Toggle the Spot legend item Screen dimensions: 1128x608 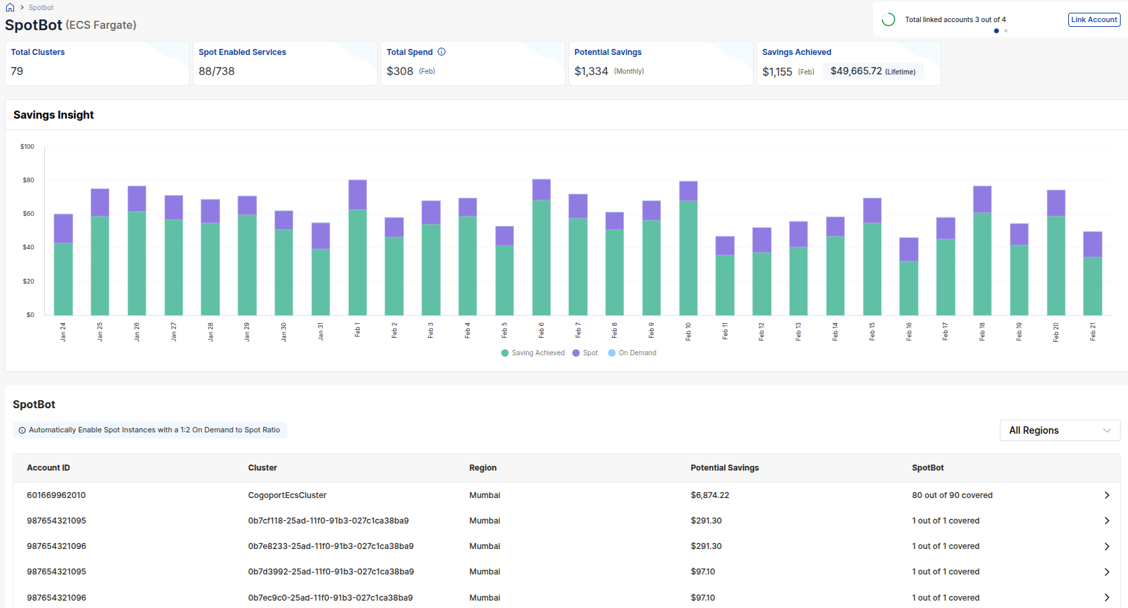click(x=584, y=353)
